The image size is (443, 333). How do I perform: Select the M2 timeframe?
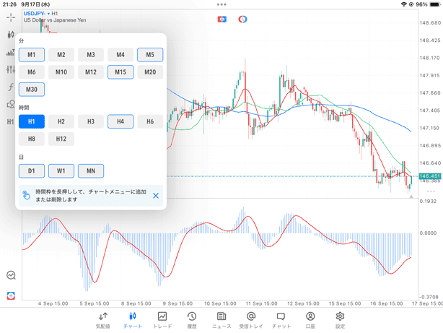tap(61, 55)
